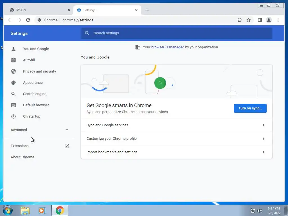Expand the Advanced settings section
Image resolution: width=288 pixels, height=216 pixels.
click(39, 130)
